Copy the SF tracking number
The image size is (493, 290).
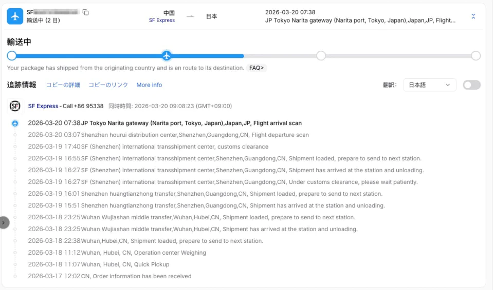tap(86, 12)
